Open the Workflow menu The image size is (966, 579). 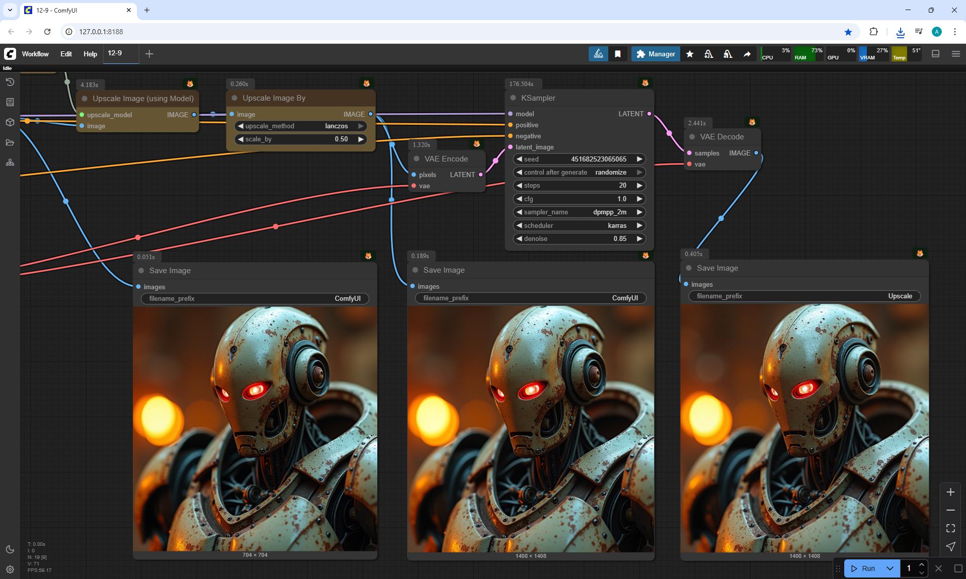pos(35,54)
